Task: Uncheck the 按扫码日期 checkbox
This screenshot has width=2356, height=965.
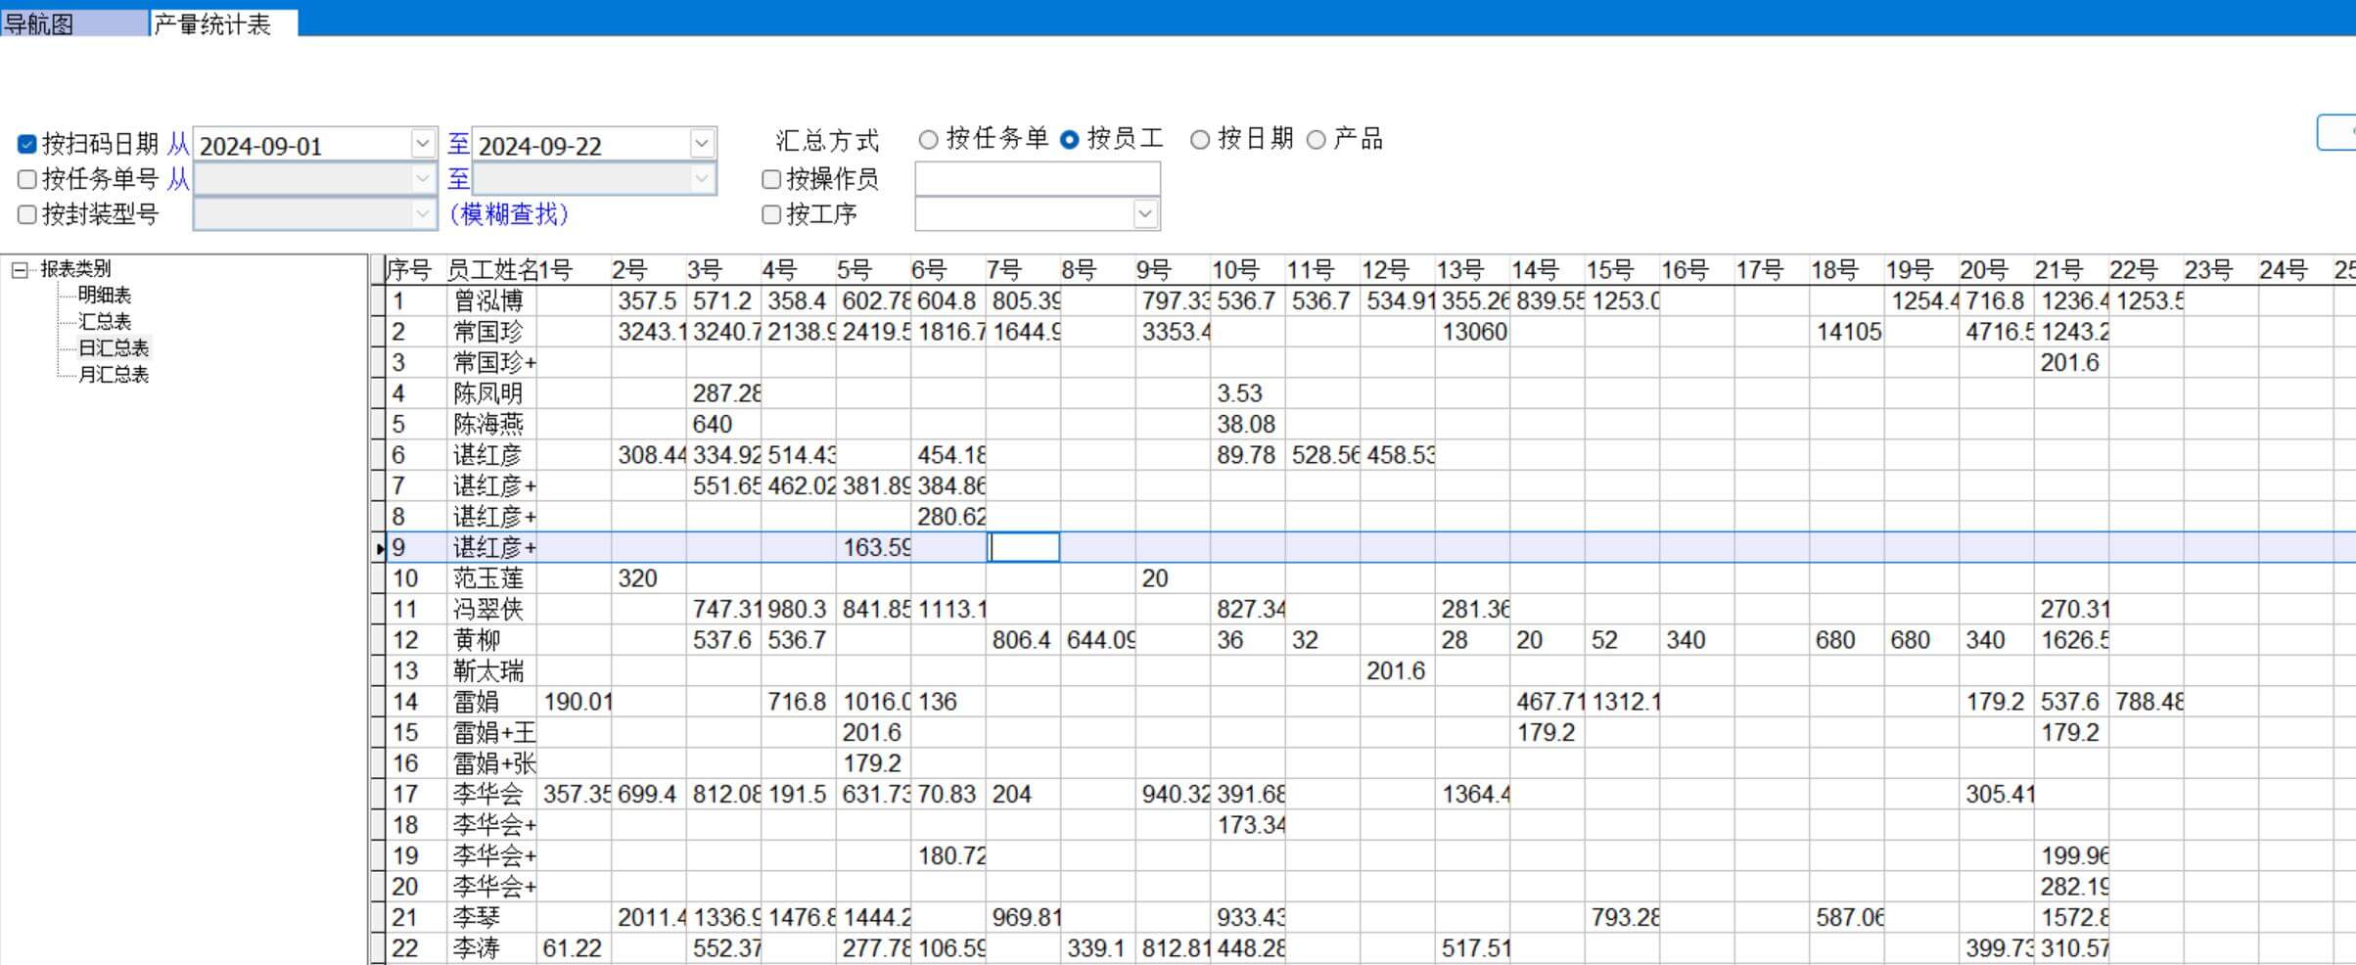Action: [x=27, y=145]
